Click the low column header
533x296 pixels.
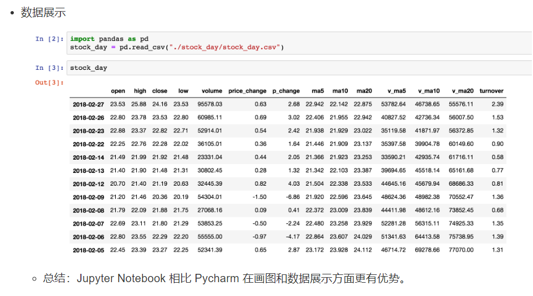point(183,91)
